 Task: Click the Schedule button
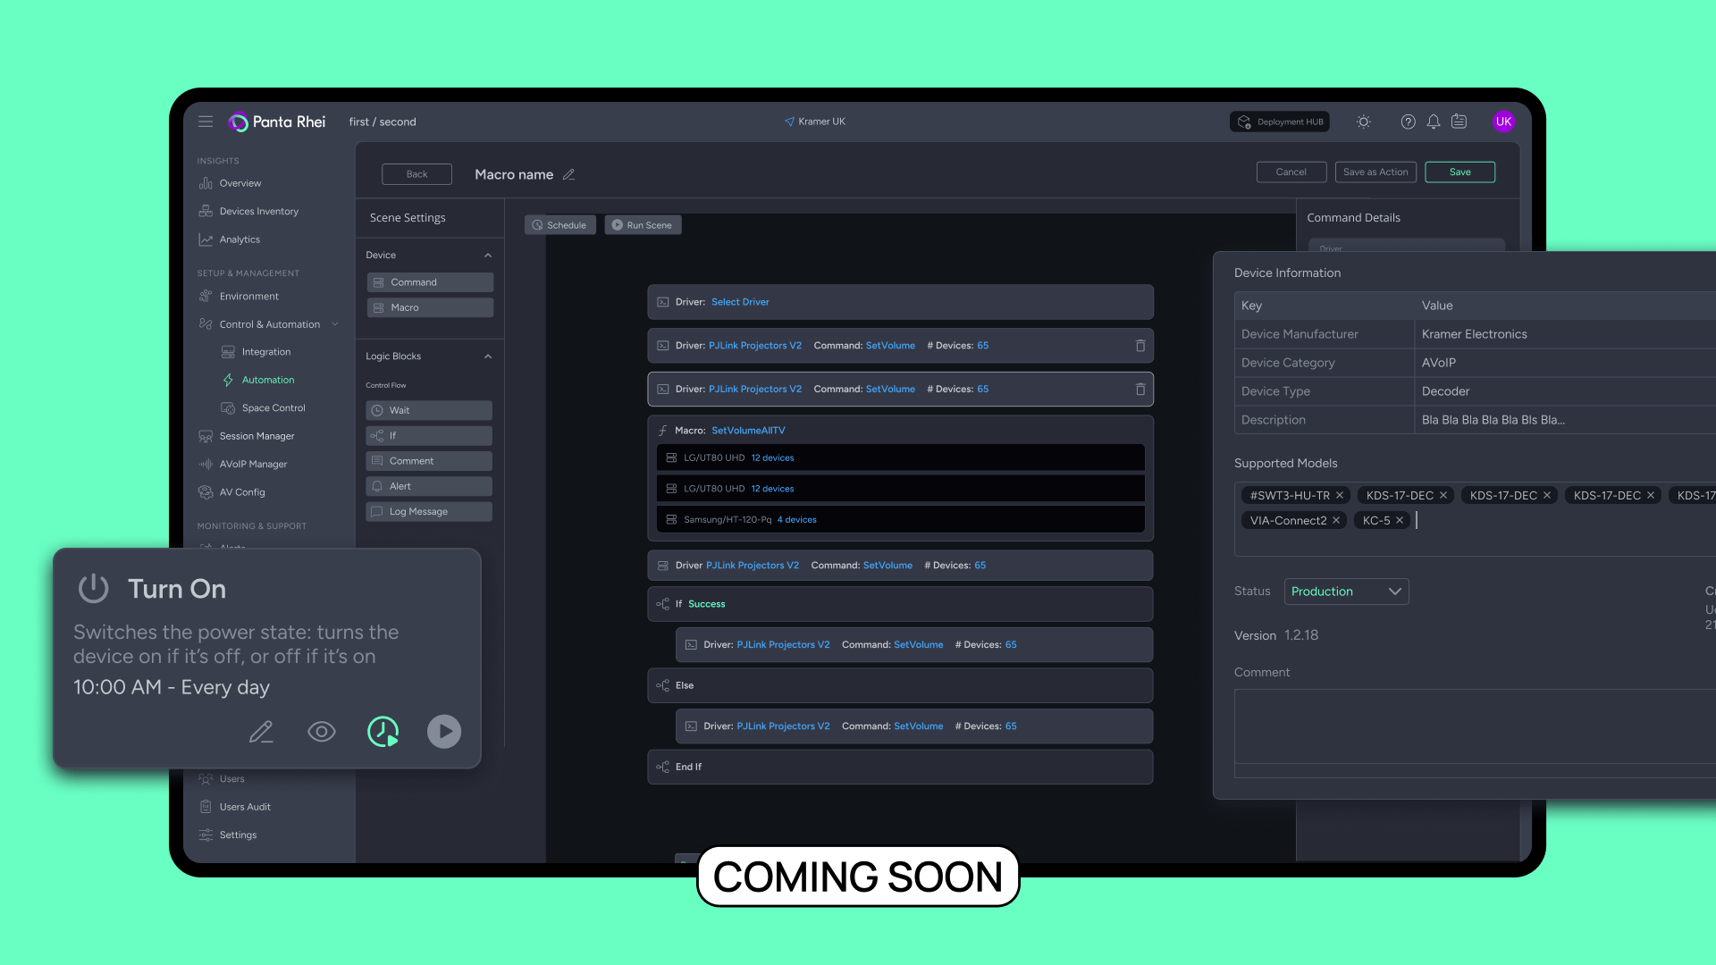pos(559,225)
